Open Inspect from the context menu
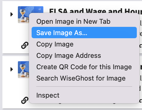142x110 pixels. tap(48, 95)
